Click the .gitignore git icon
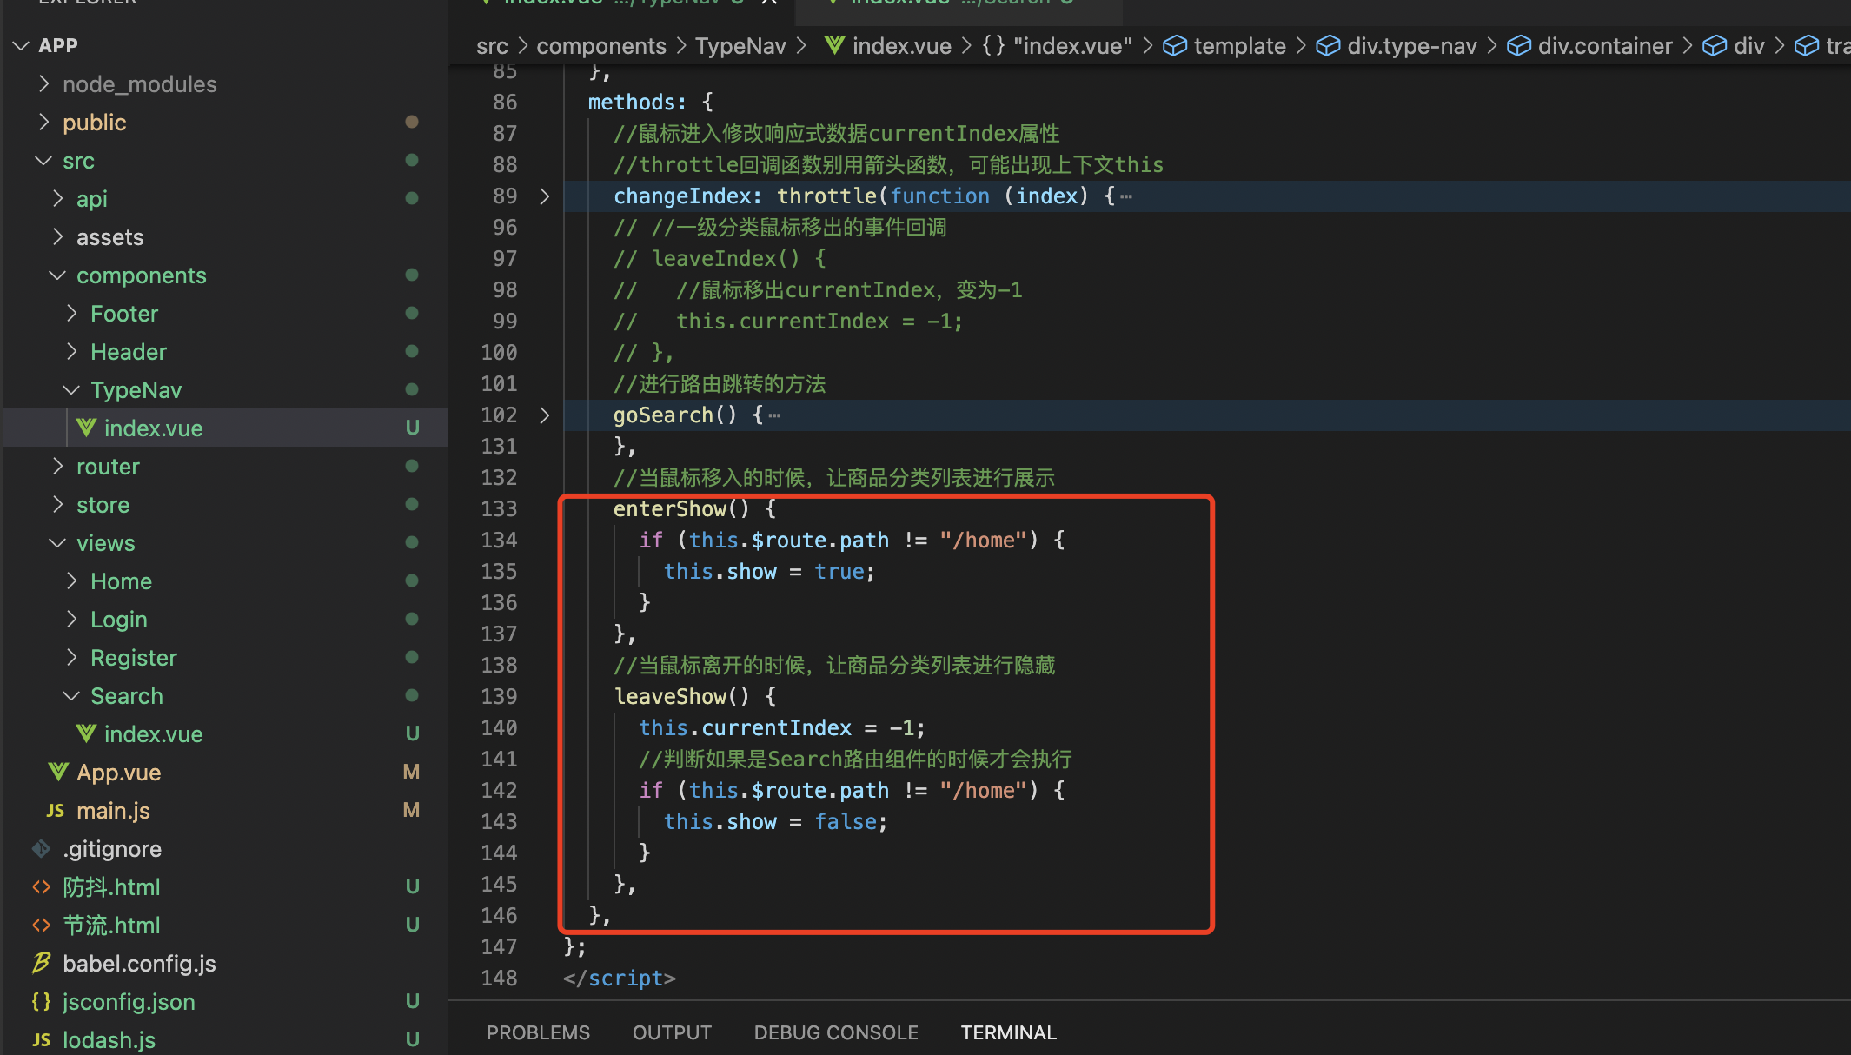This screenshot has width=1851, height=1055. (41, 848)
